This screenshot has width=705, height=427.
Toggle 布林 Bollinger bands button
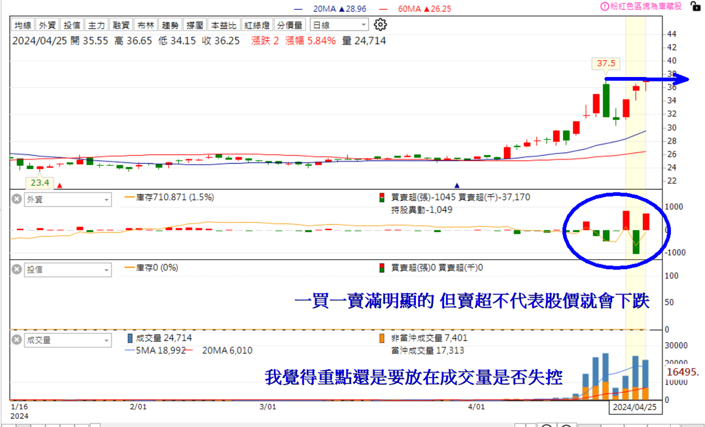pyautogui.click(x=147, y=25)
